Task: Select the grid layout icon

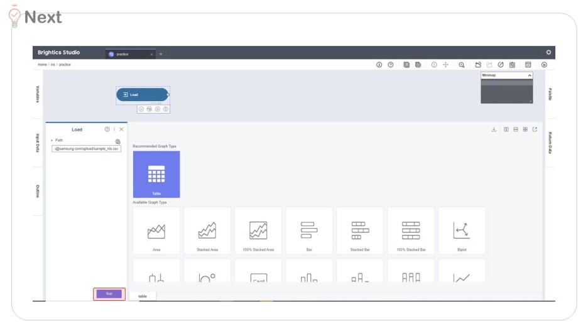Action: (x=525, y=130)
